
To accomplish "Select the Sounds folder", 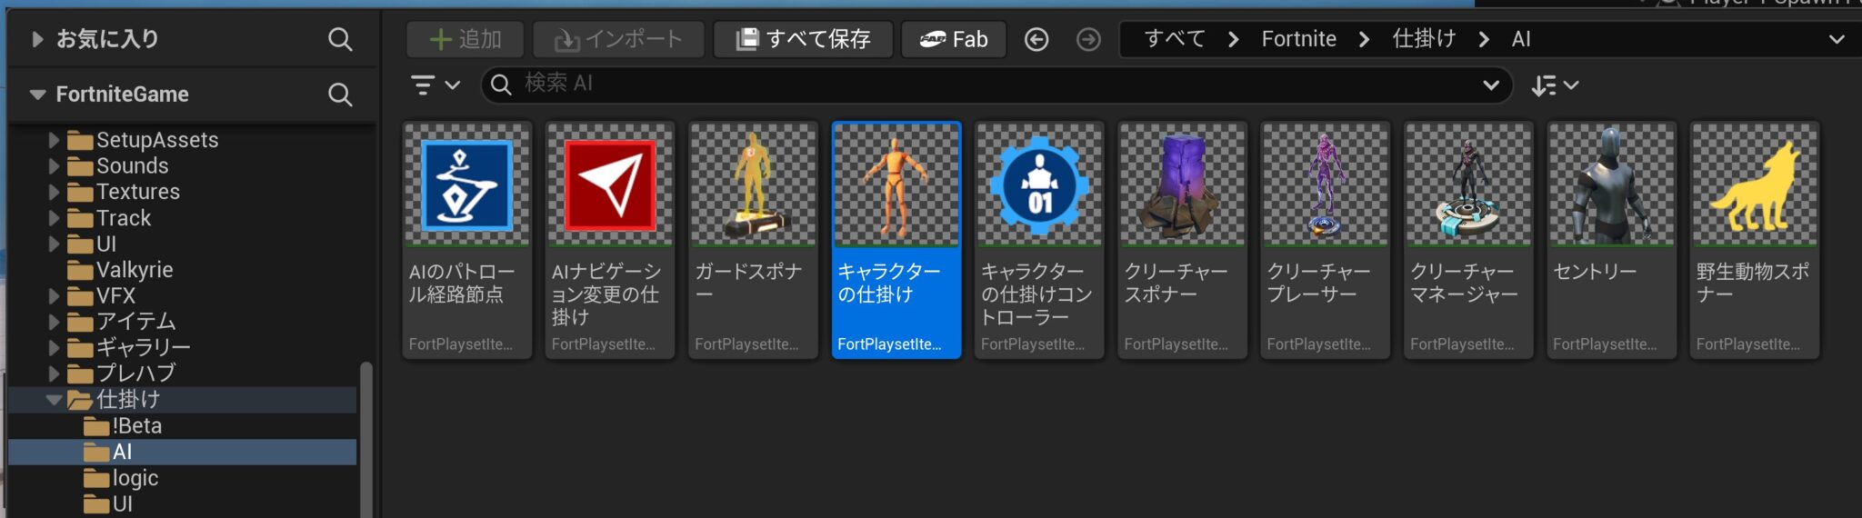I will 132,165.
